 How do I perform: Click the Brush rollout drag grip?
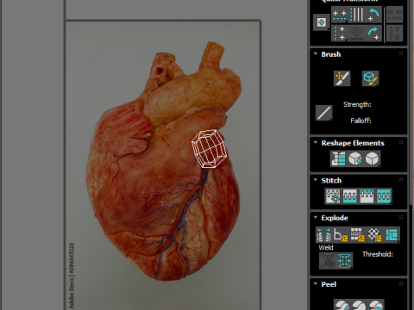click(x=401, y=53)
